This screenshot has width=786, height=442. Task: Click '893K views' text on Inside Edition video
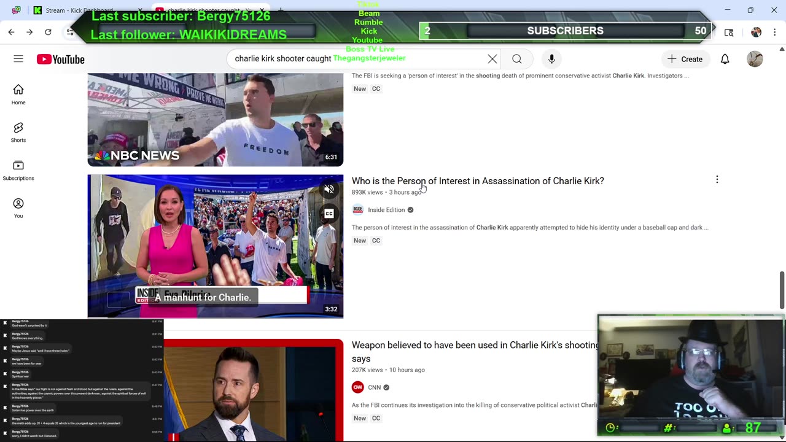(367, 192)
